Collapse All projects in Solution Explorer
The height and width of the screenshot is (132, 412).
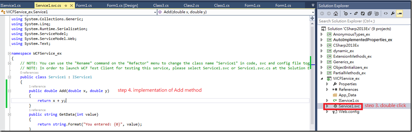pos(369,14)
